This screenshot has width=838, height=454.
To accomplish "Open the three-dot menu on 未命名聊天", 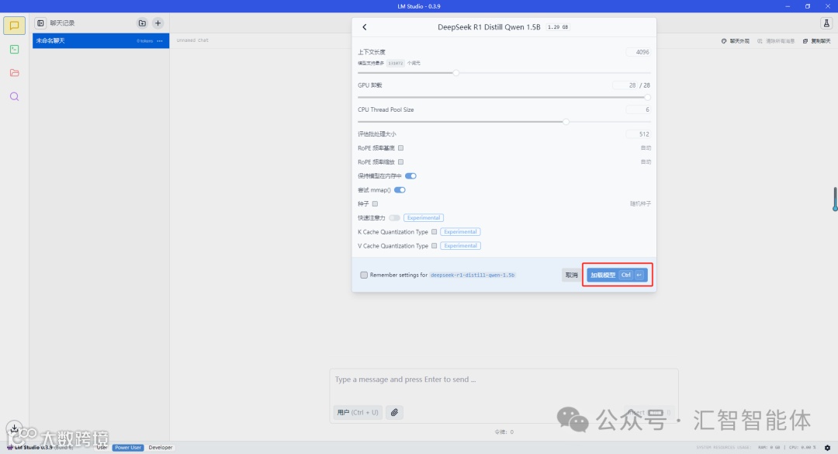I will (x=160, y=40).
